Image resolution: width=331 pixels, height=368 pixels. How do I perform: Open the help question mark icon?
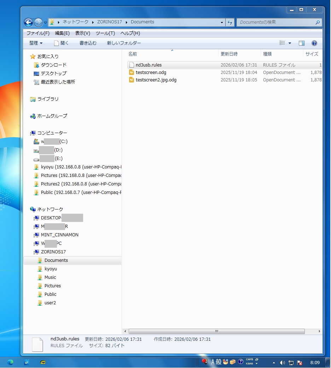tap(314, 43)
